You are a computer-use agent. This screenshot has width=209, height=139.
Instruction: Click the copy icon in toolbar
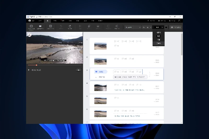(x=89, y=26)
